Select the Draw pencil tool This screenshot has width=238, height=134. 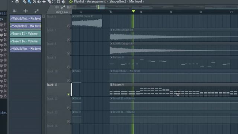pyautogui.click(x=25, y=1)
